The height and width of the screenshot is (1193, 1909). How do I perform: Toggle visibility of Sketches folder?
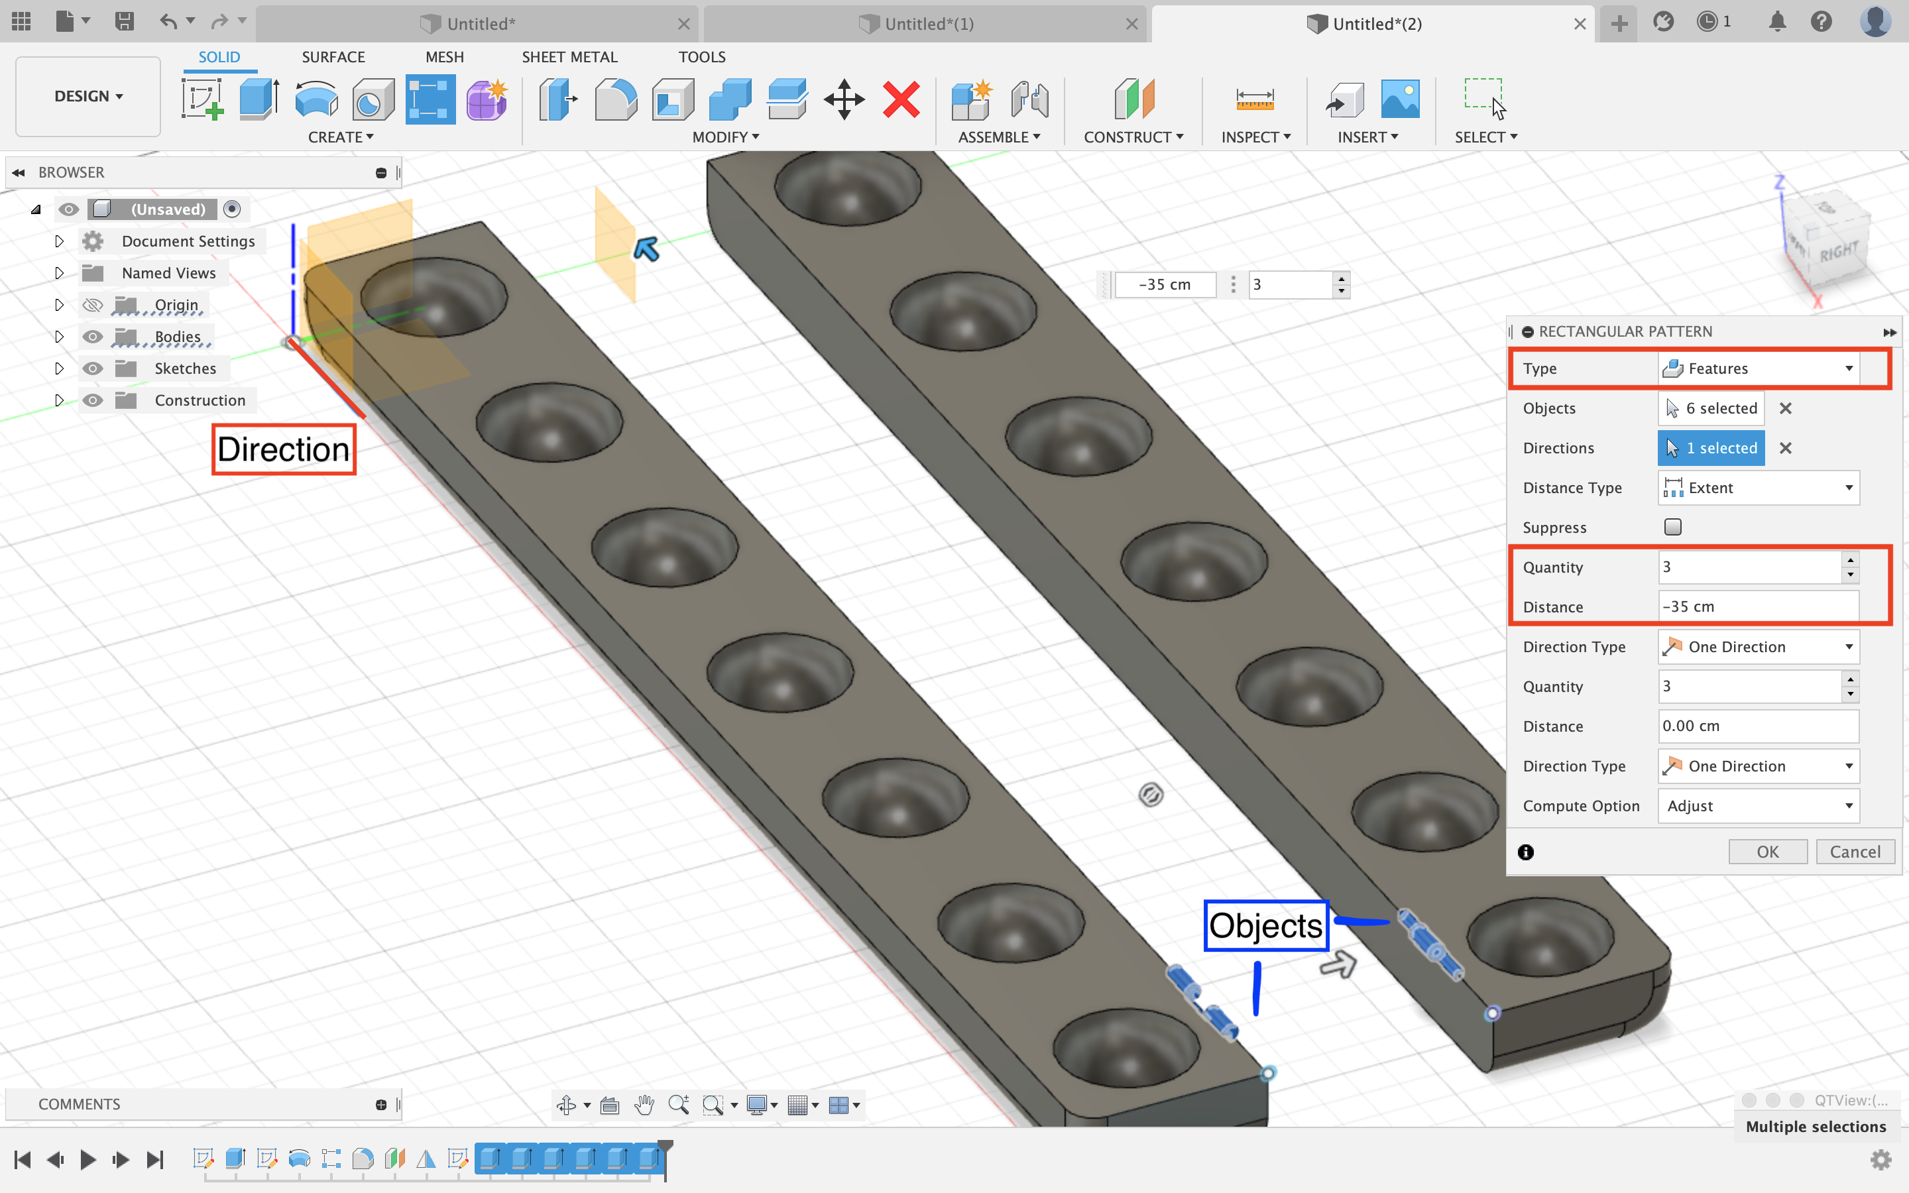click(x=92, y=367)
